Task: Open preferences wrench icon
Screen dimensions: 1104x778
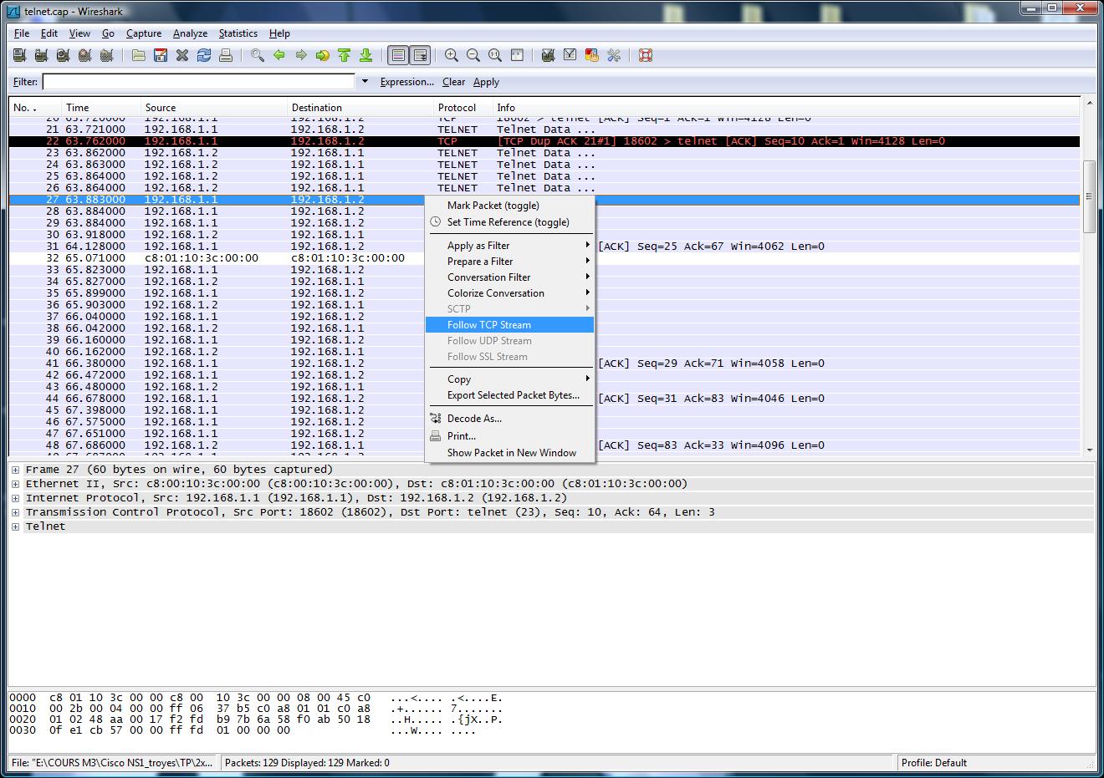Action: [614, 55]
